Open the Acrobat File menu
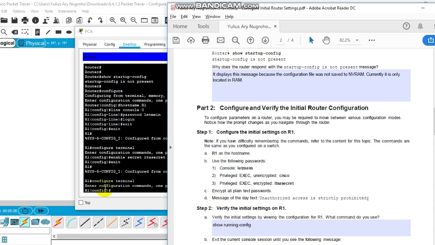Image resolution: width=435 pixels, height=245 pixels. 173,16
